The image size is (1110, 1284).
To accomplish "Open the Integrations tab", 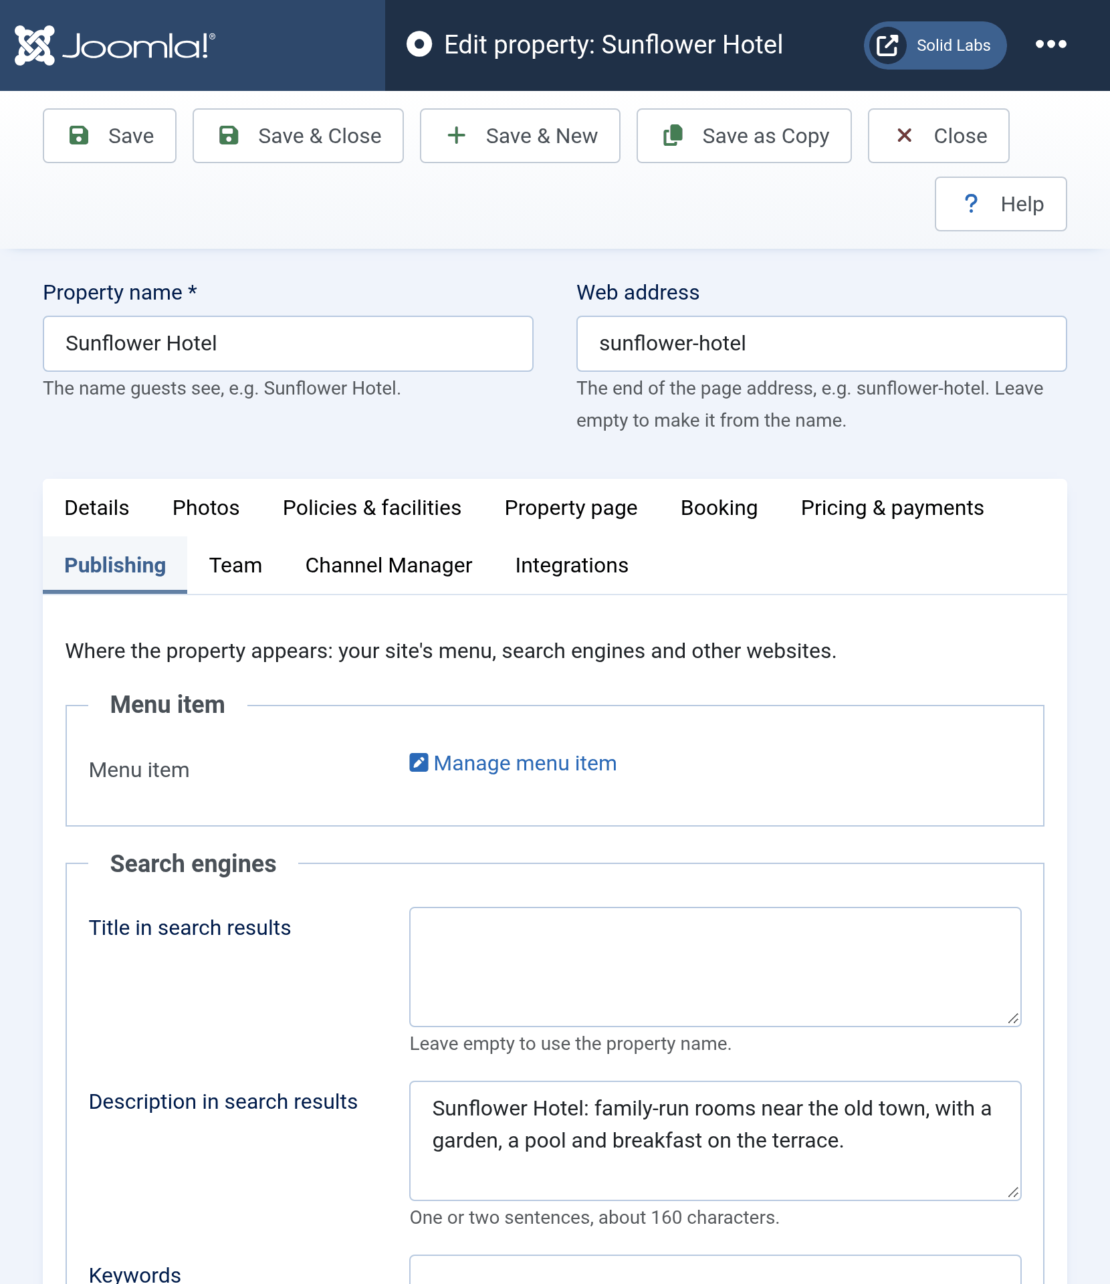I will [x=572, y=565].
